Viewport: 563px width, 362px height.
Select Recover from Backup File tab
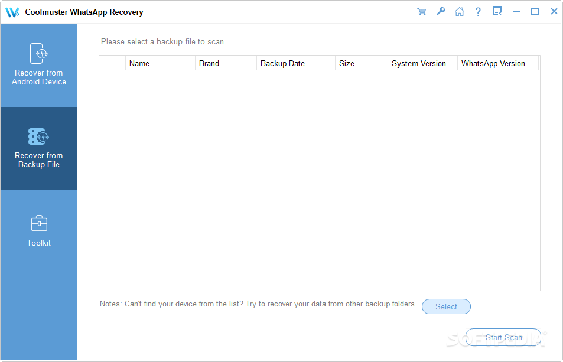coord(39,148)
